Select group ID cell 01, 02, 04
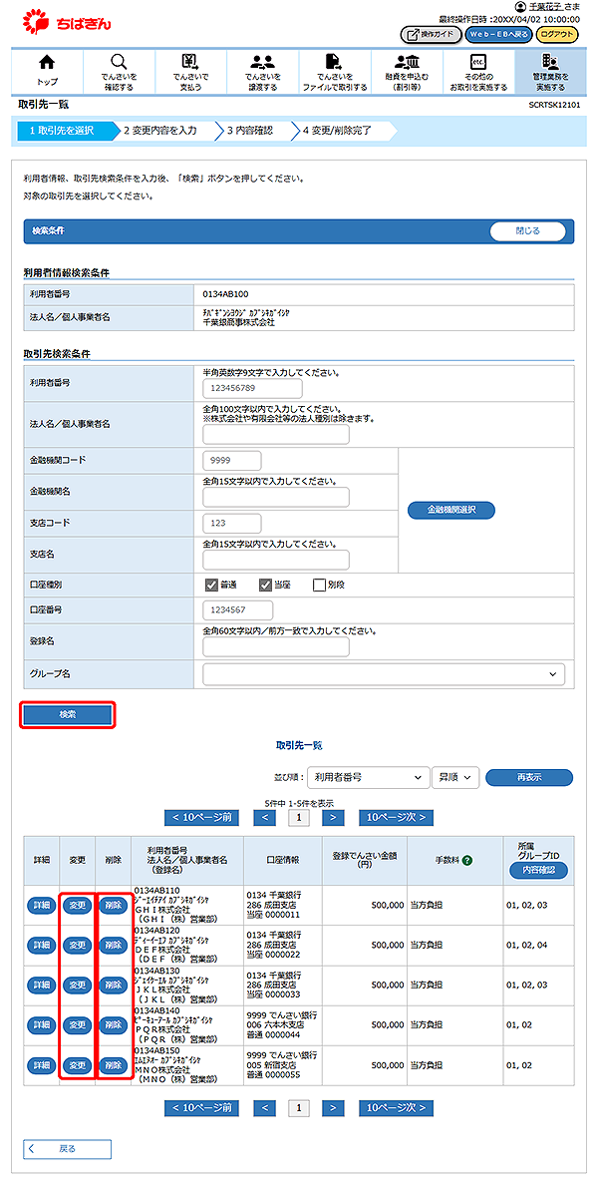 point(526,945)
